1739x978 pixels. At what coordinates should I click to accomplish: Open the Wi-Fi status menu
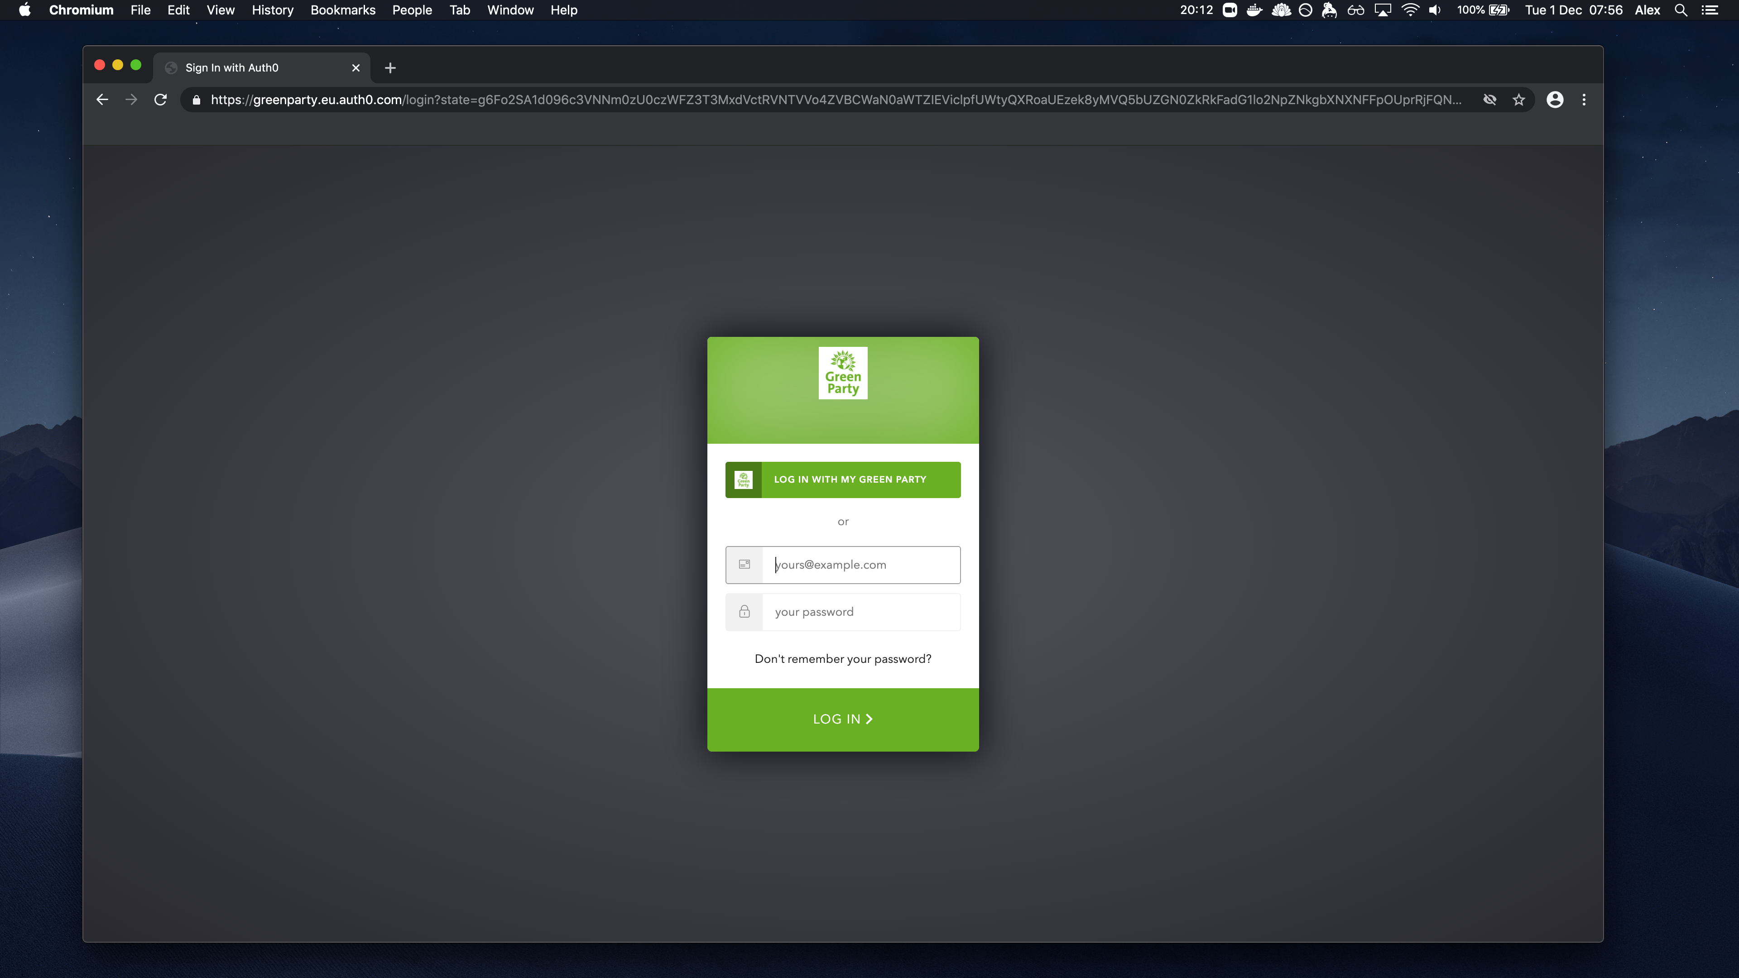point(1410,10)
